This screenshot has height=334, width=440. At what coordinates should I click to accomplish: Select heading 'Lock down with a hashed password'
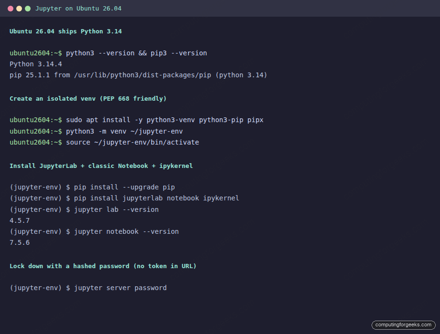click(103, 266)
